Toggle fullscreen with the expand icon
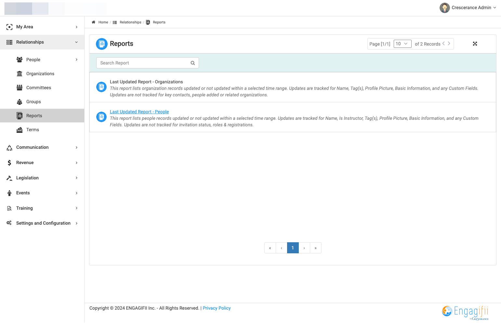 (x=475, y=44)
